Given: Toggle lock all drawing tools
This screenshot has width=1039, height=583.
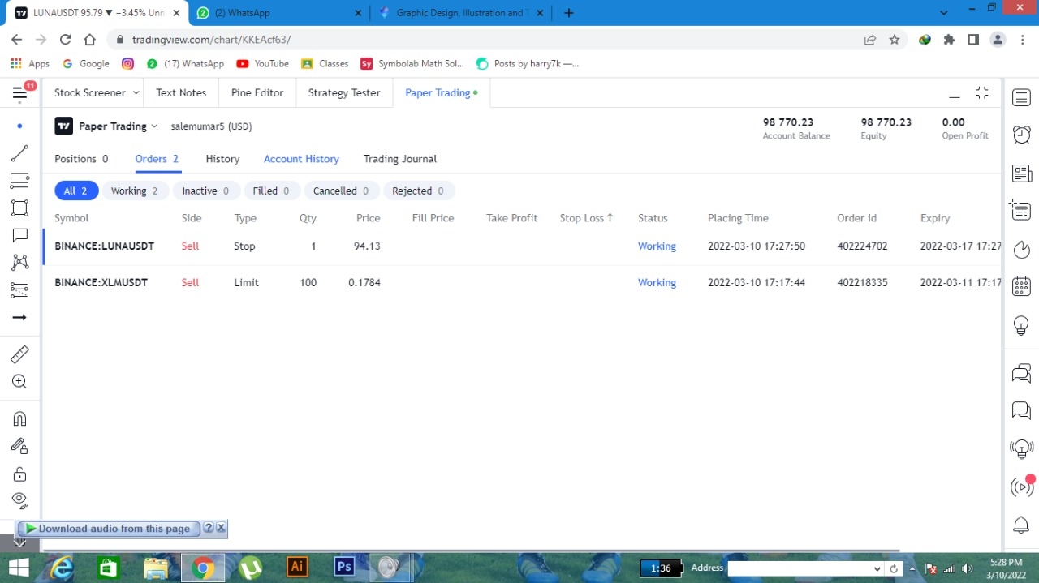Looking at the screenshot, I should coord(19,474).
